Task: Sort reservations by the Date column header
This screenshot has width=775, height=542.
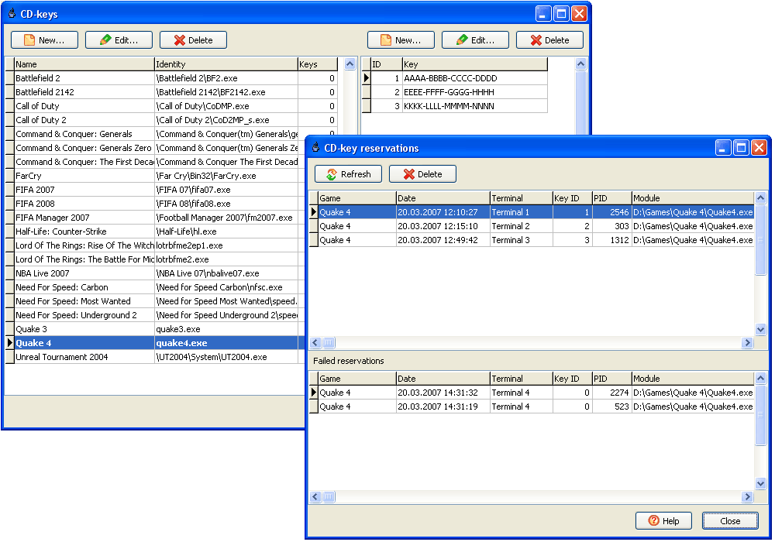Action: click(x=442, y=198)
